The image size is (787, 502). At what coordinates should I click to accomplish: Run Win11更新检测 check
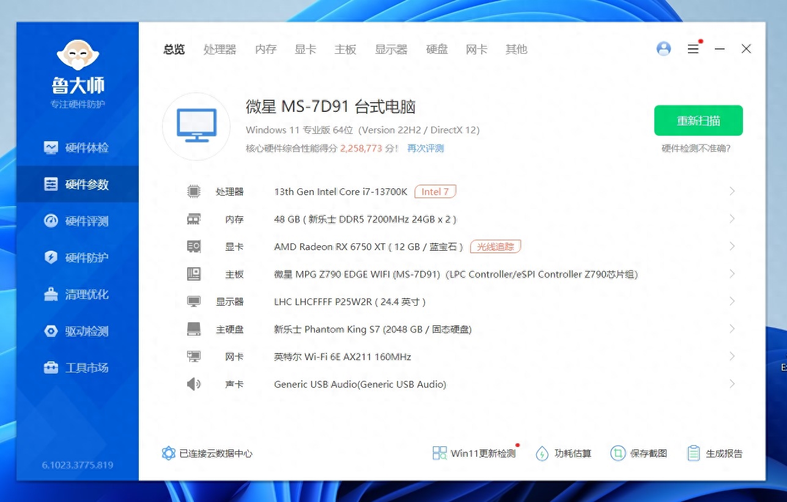475,453
